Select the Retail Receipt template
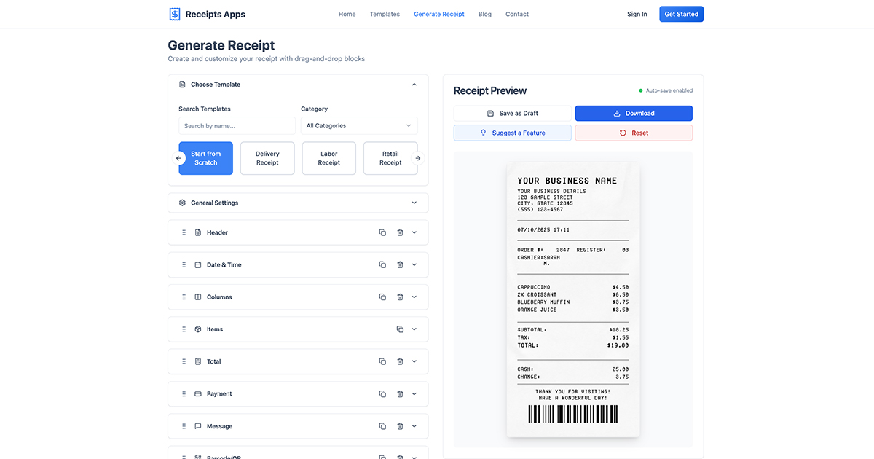The image size is (874, 459). 390,158
